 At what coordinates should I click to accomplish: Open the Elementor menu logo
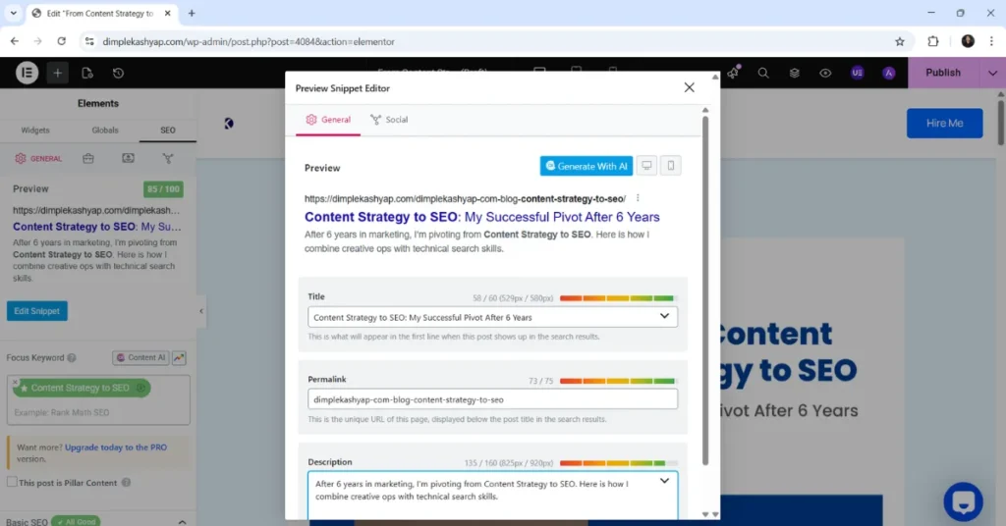coord(27,73)
